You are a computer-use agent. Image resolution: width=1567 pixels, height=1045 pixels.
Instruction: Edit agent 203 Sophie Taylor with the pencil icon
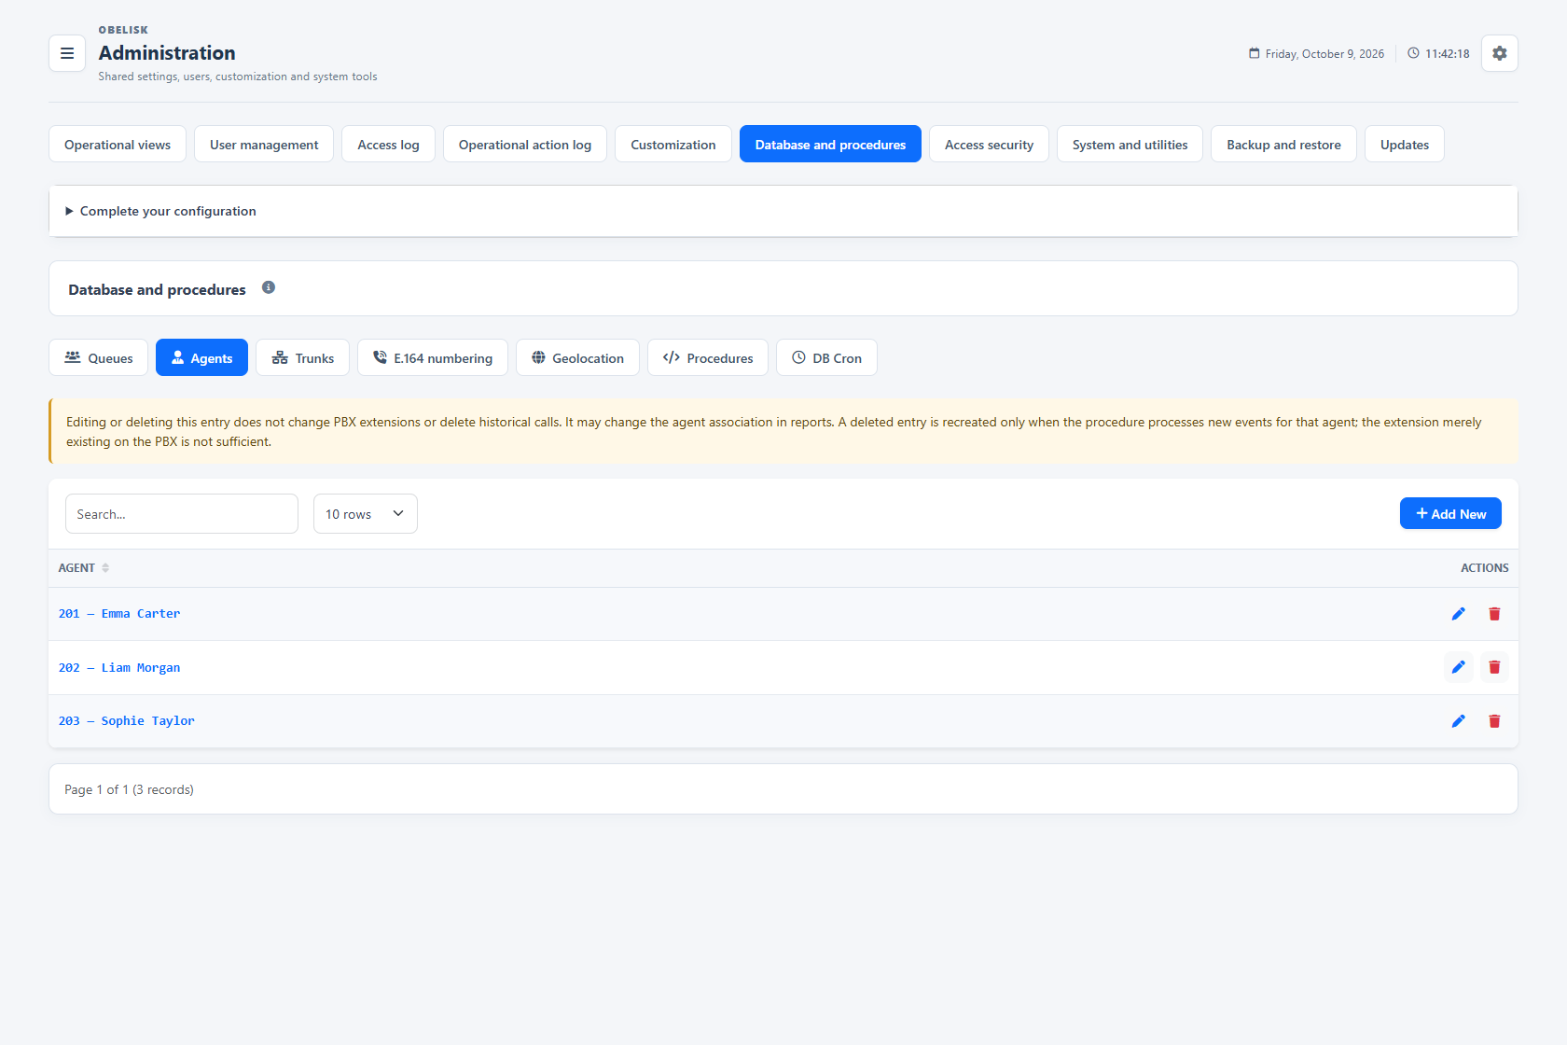coord(1459,721)
